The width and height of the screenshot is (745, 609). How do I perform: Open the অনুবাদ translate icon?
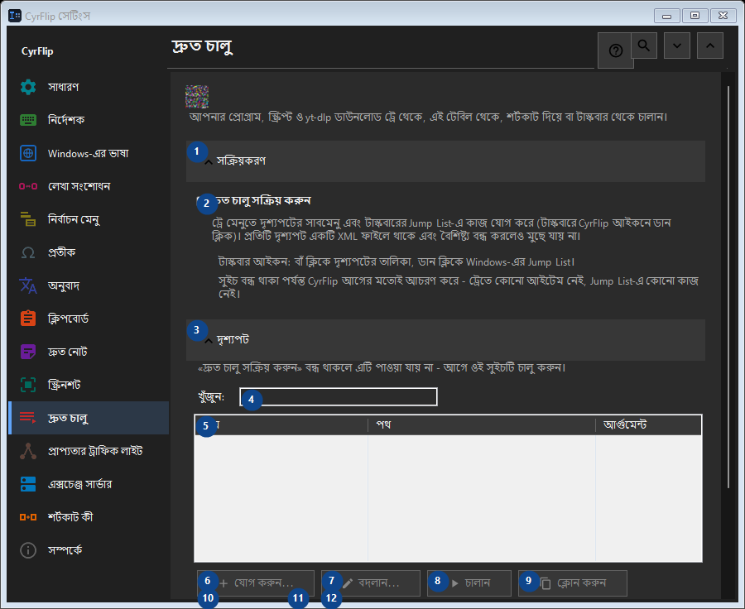[x=28, y=285]
